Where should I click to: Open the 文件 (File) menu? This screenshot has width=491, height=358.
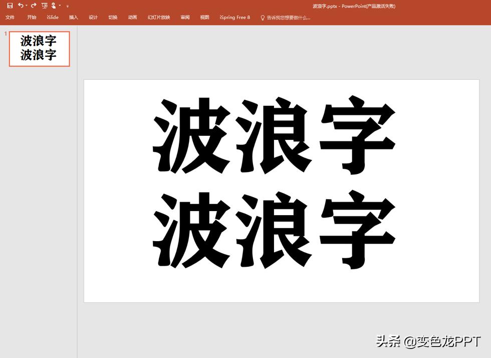tap(10, 17)
